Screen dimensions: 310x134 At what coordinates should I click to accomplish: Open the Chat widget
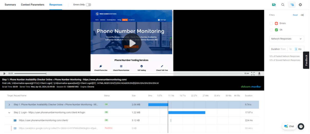[x=289, y=126]
